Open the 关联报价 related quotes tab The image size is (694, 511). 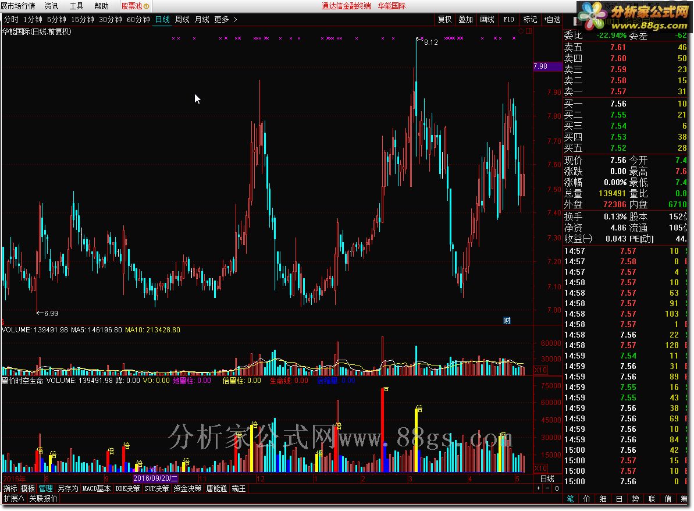pyautogui.click(x=44, y=498)
